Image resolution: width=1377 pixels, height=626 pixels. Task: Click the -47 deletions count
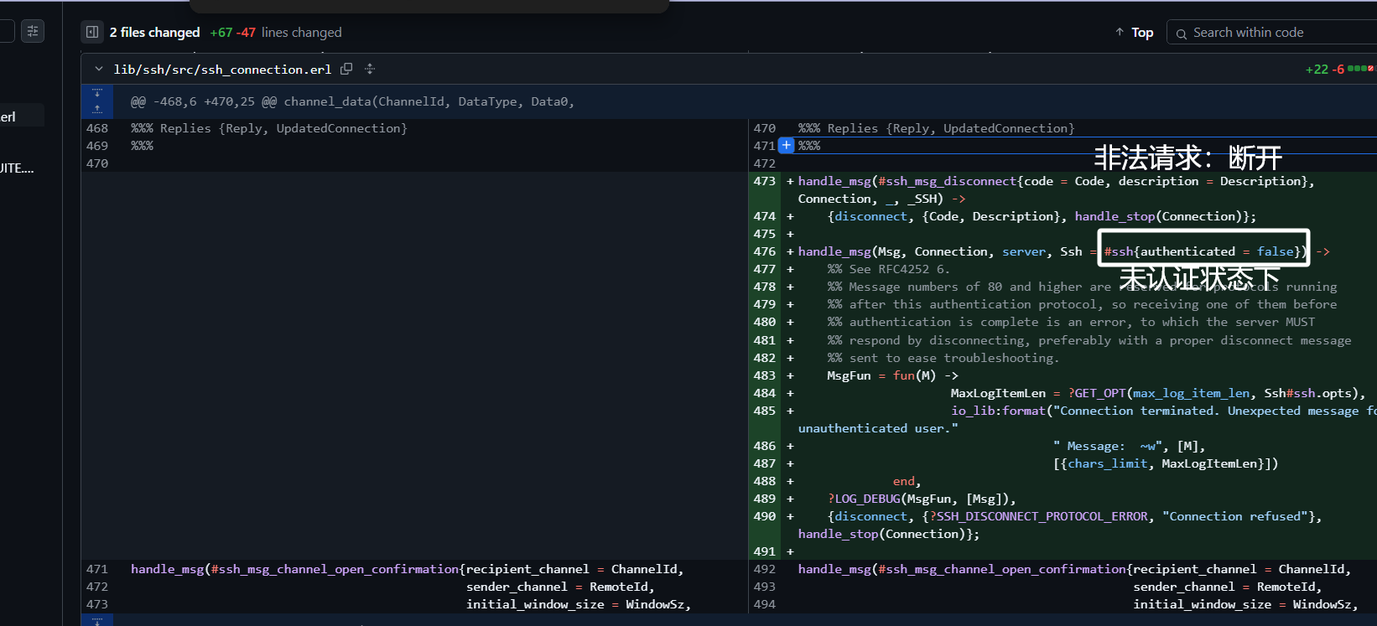point(247,32)
